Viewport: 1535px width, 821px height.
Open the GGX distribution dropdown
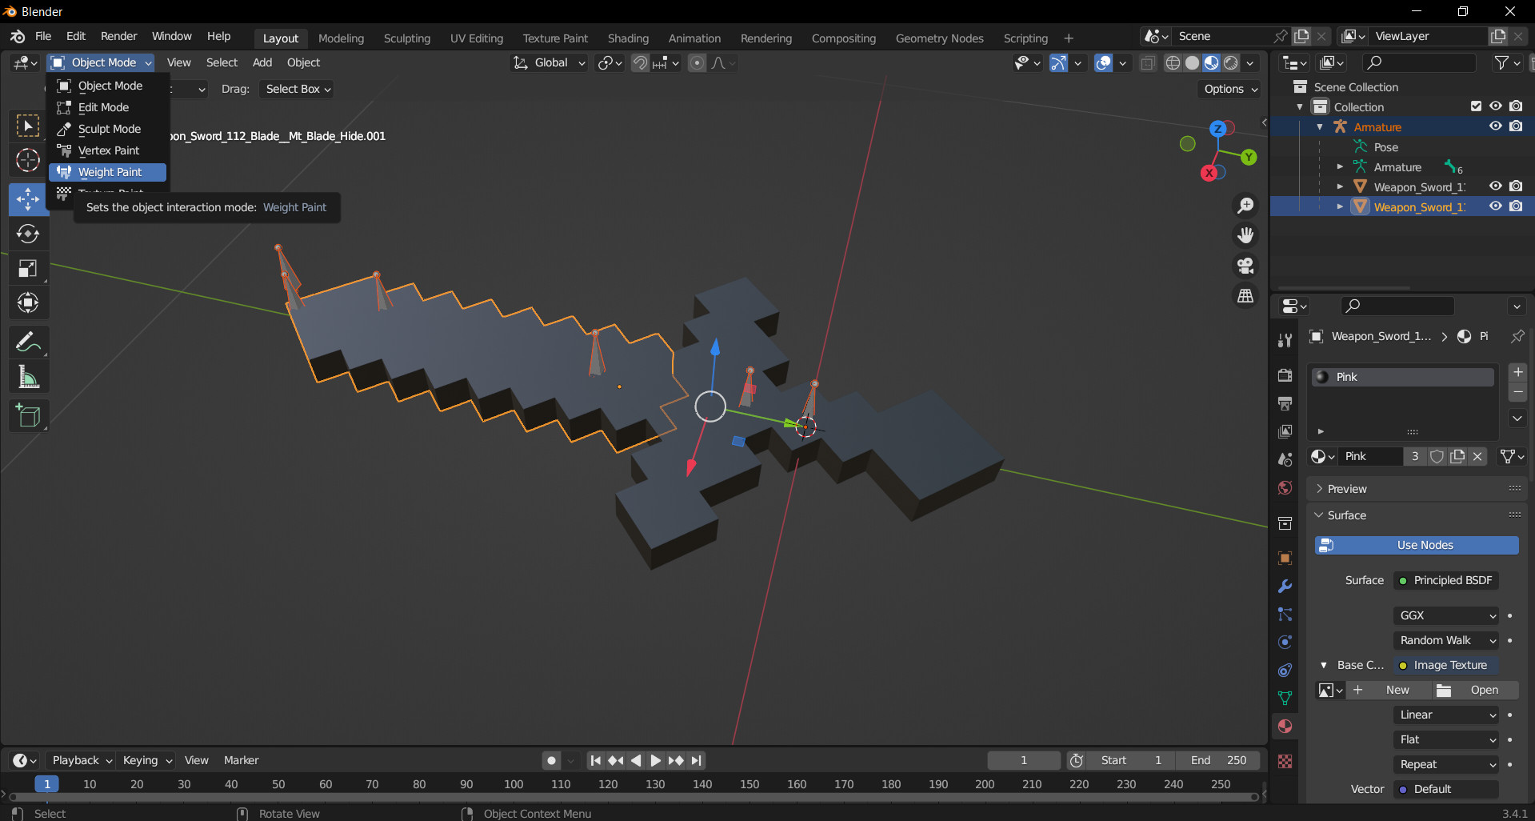pos(1446,615)
